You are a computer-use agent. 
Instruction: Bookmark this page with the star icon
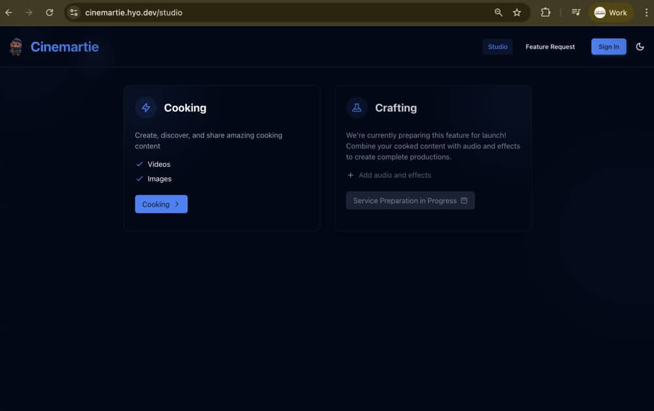tap(517, 12)
